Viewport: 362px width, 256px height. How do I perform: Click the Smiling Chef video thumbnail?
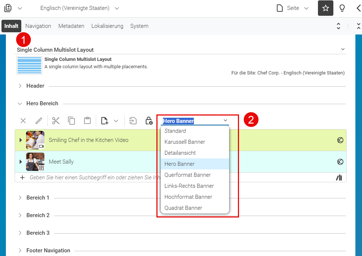point(35,140)
